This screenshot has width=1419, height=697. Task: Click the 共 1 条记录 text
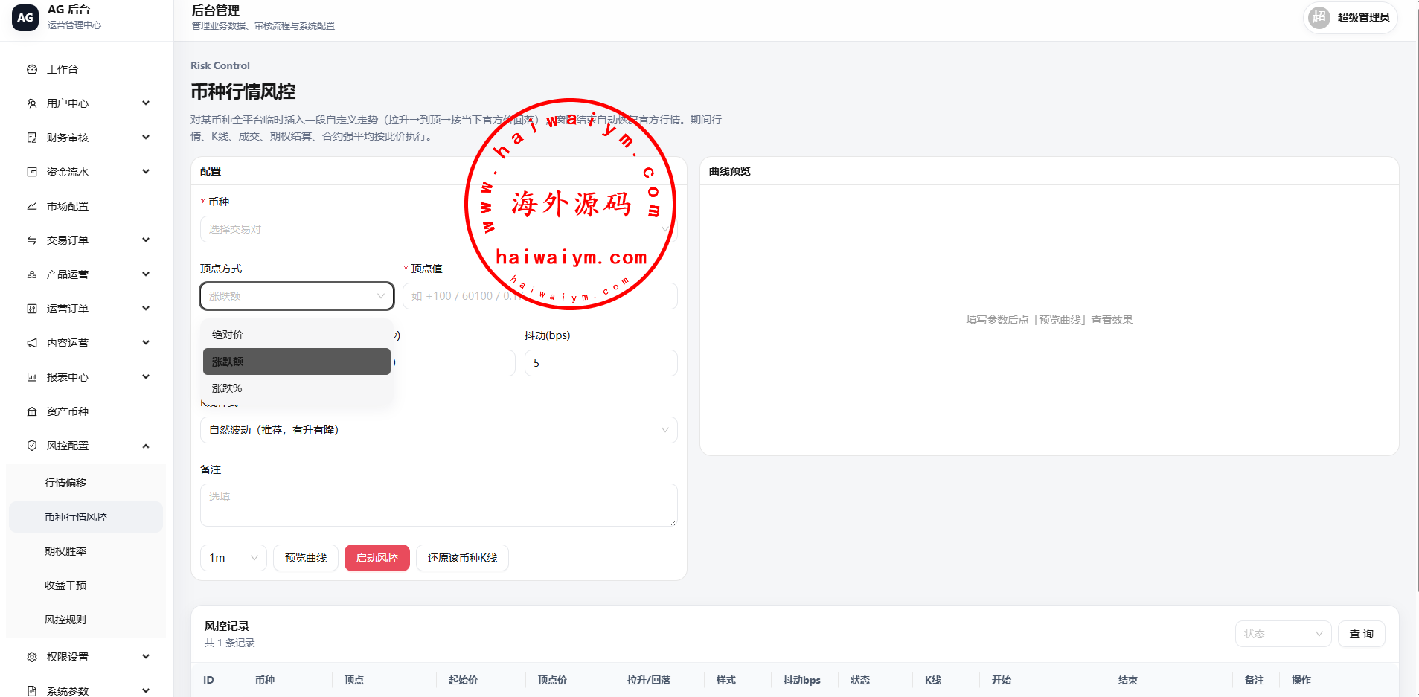[x=230, y=643]
